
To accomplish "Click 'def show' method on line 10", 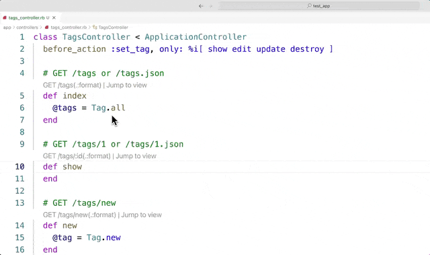I will (x=62, y=167).
